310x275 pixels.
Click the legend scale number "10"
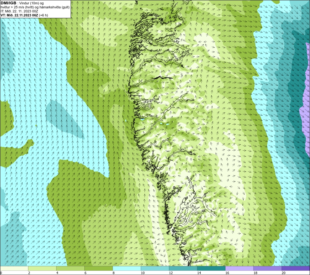pos(143,273)
